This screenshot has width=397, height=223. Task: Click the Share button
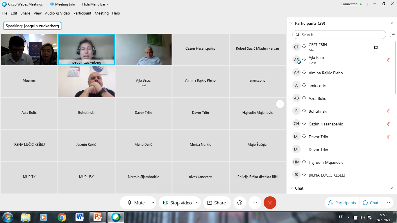[x=217, y=203]
